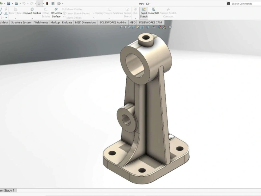Expand the Undo dropdown arrow
The height and width of the screenshot is (196, 261).
pyautogui.click(x=28, y=3)
